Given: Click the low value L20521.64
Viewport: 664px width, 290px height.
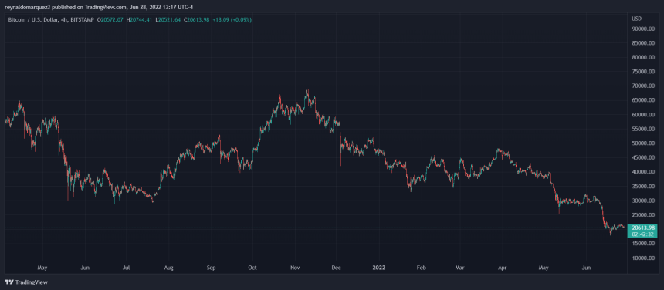Looking at the screenshot, I should click(168, 19).
